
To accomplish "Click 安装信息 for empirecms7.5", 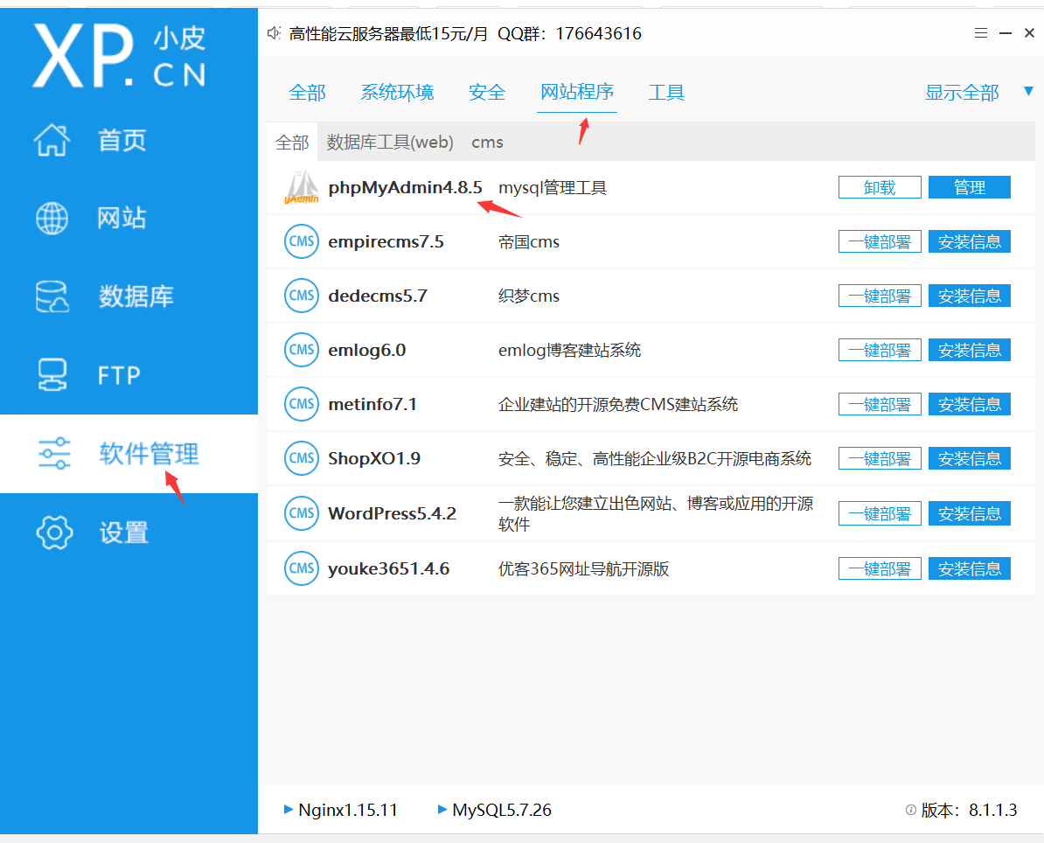I will 970,241.
